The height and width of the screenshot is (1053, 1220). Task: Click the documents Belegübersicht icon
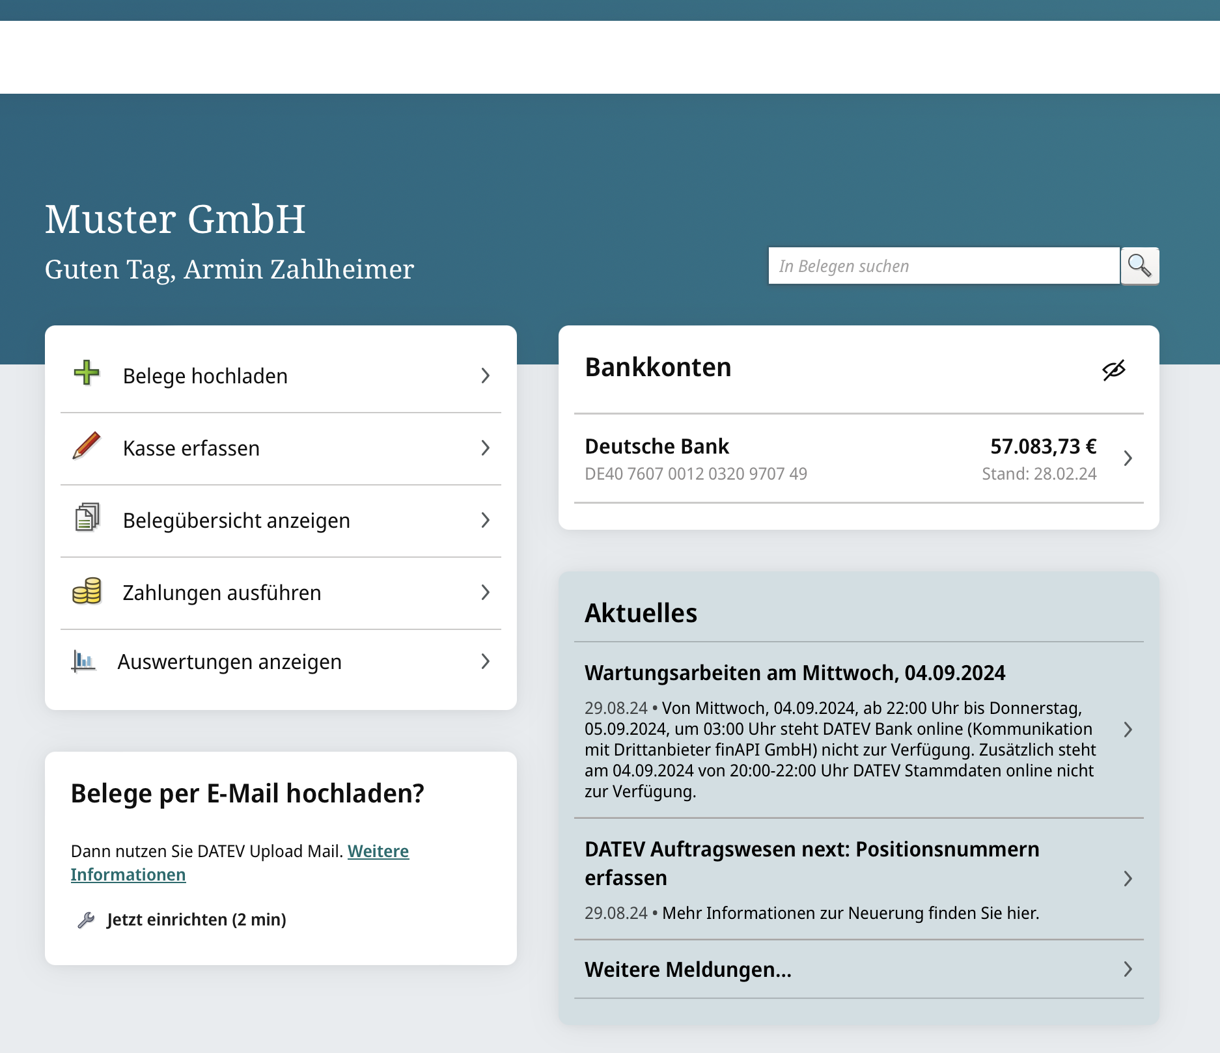pyautogui.click(x=87, y=518)
